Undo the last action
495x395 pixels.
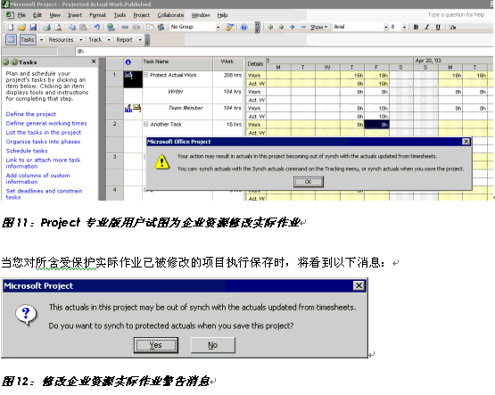97,27
